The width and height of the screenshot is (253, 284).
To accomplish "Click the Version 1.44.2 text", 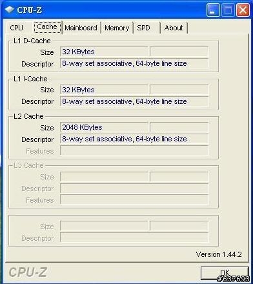I will click(219, 254).
